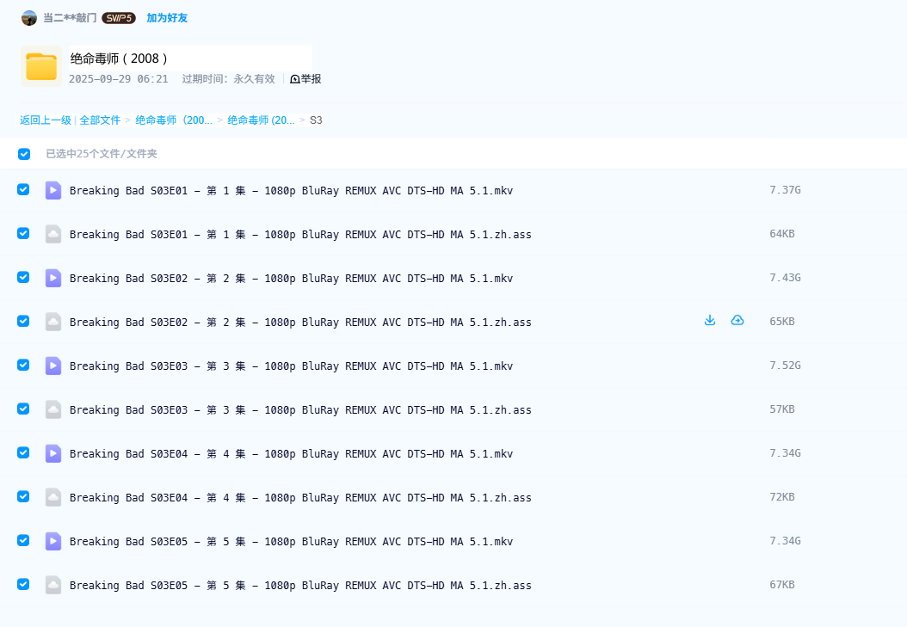Screen dimensions: 907x627
Task: Open file name S03E03 第 3 集 mkv
Action: point(291,366)
